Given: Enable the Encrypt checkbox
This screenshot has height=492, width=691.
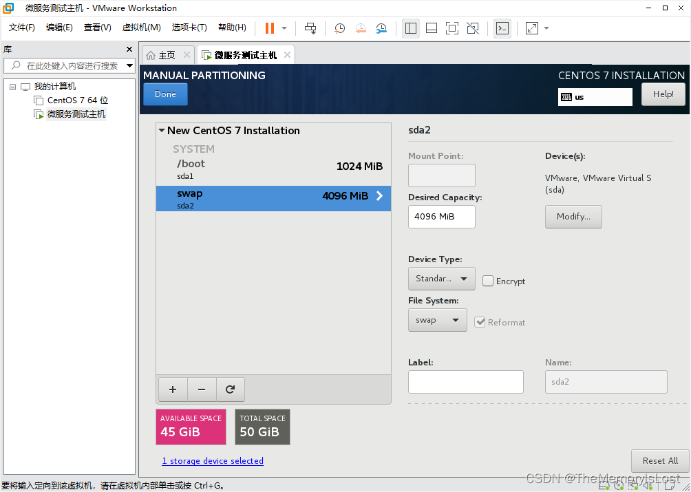Looking at the screenshot, I should click(488, 281).
